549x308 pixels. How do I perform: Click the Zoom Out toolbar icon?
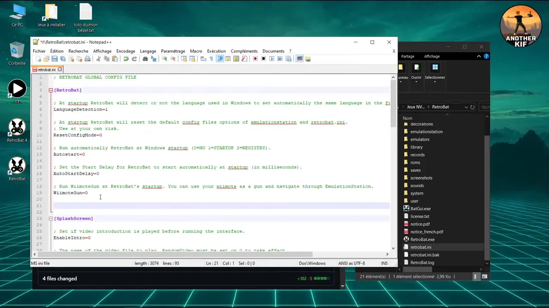coord(173,59)
